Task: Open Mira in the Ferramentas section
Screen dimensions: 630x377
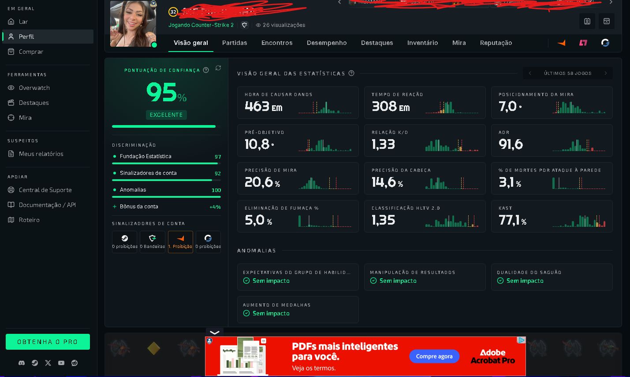Action: [48, 118]
